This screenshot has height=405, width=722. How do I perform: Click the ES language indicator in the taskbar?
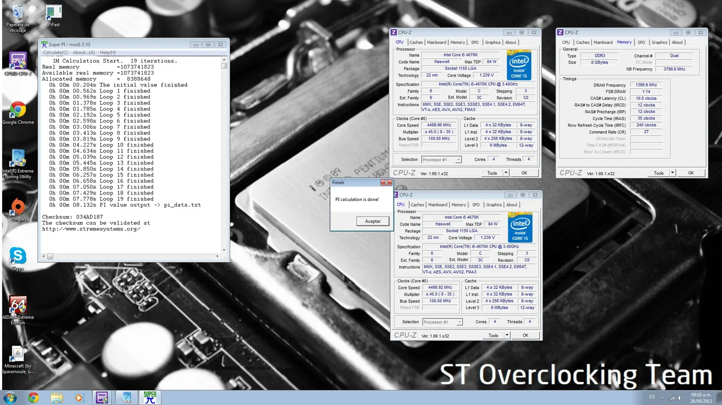652,397
